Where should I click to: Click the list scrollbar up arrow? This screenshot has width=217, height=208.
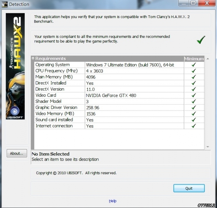(208, 59)
